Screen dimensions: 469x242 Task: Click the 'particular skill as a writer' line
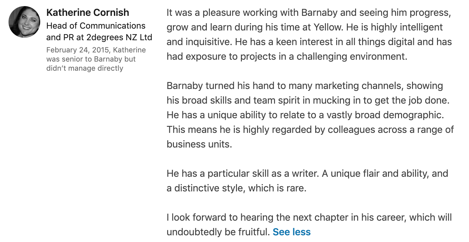[307, 173]
